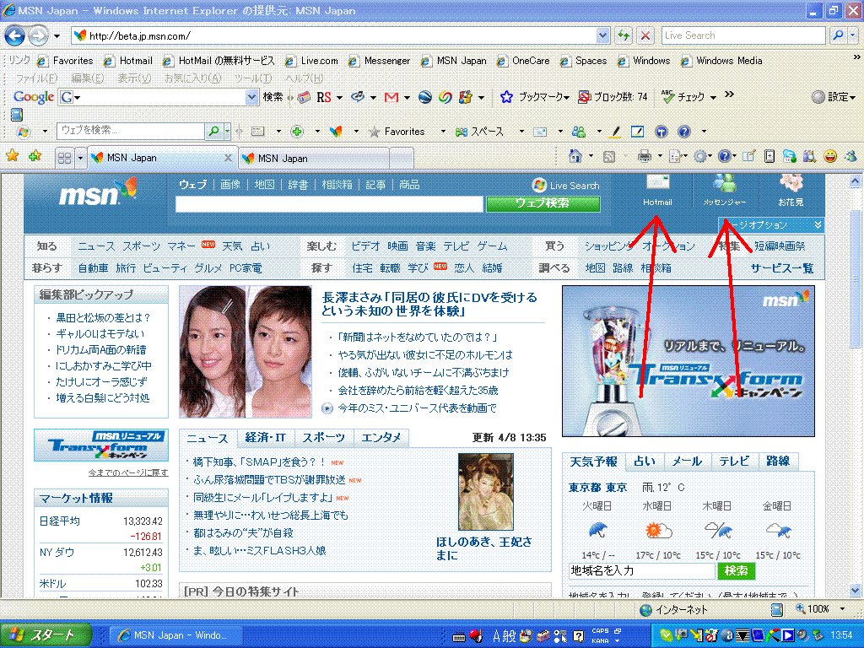Screen dimensions: 864x648
Task: Click the IE forward navigation button
Action: coord(38,36)
